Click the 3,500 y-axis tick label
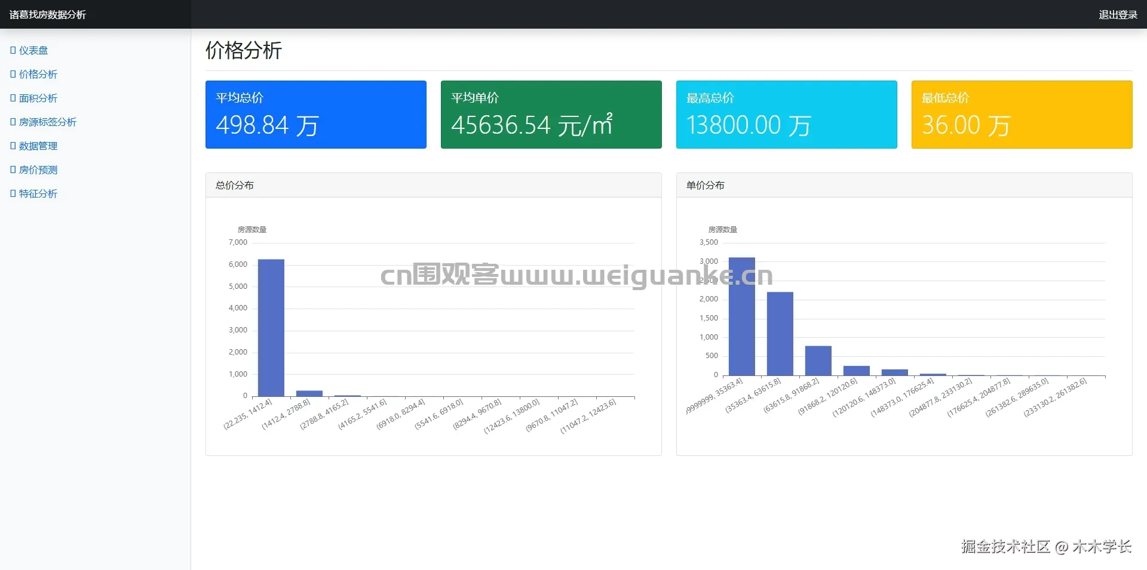The width and height of the screenshot is (1147, 570). click(709, 242)
